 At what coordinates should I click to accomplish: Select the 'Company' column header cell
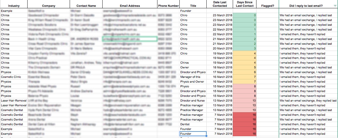(x=49, y=4)
